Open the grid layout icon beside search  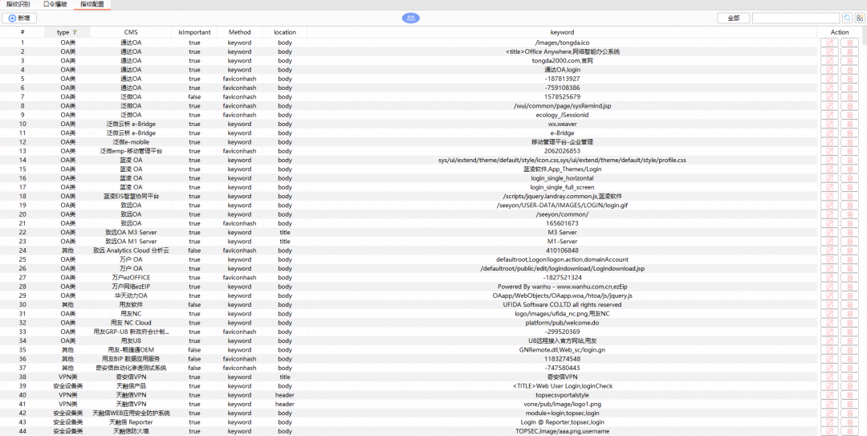point(859,18)
